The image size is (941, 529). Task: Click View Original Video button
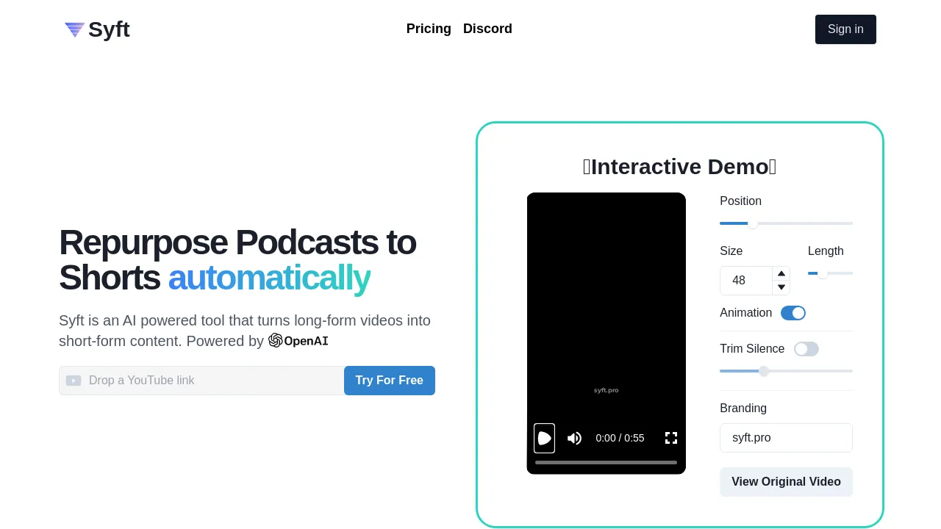(786, 482)
